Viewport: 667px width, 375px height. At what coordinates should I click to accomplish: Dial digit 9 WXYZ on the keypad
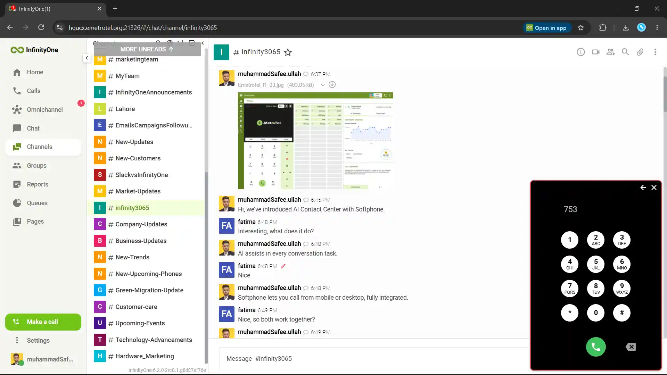coord(622,289)
